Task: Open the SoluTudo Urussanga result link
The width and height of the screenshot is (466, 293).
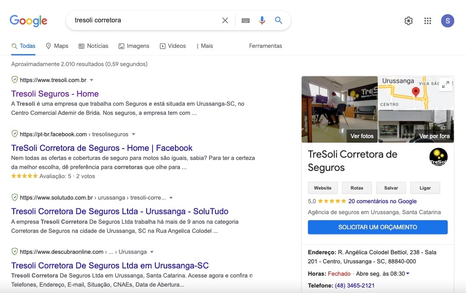Action: pyautogui.click(x=120, y=211)
